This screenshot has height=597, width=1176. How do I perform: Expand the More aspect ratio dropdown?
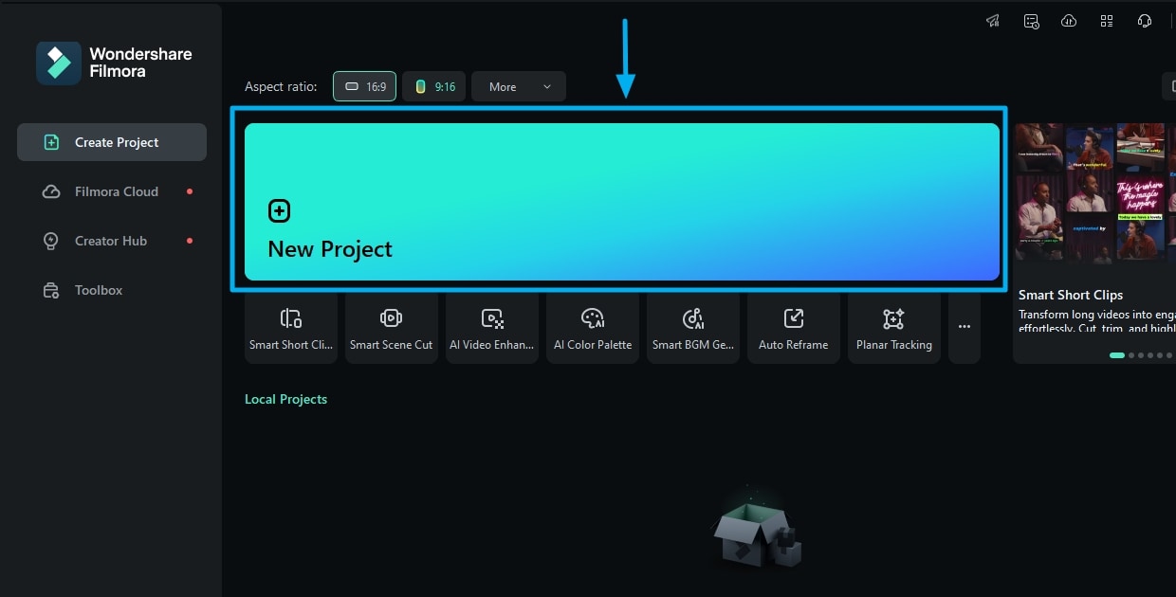click(519, 86)
